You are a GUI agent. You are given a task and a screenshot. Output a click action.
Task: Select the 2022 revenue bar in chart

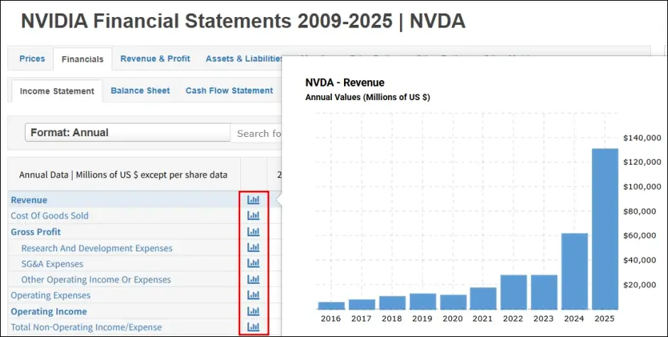click(x=514, y=292)
